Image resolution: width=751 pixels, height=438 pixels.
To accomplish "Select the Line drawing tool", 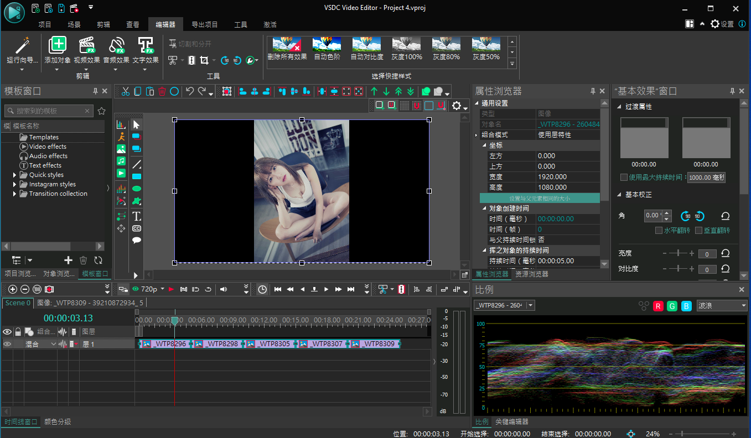I will 137,164.
